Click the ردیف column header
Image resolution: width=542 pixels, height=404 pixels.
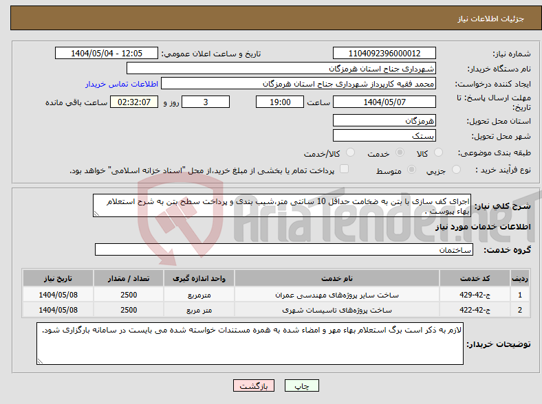[520, 278]
